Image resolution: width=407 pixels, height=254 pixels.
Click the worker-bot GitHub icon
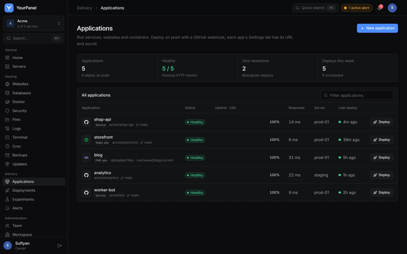click(86, 192)
